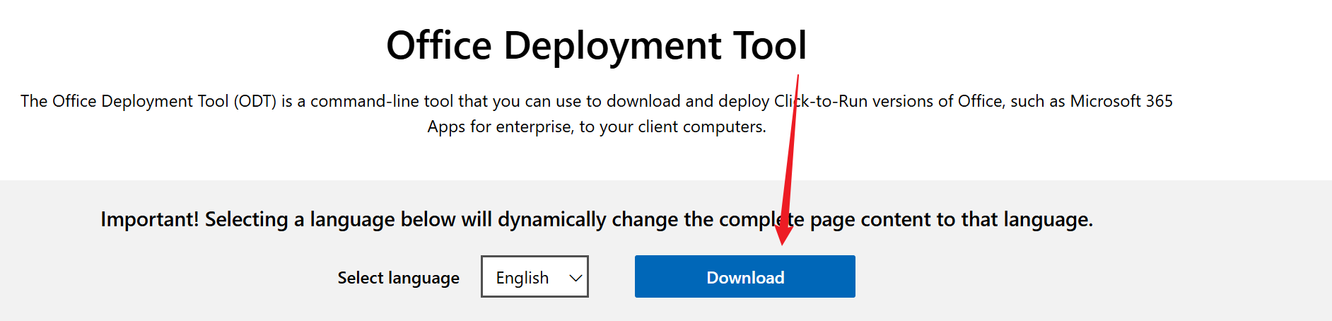1332x321 pixels.
Task: Click the Office Deployment Tool heading
Action: pos(596,45)
